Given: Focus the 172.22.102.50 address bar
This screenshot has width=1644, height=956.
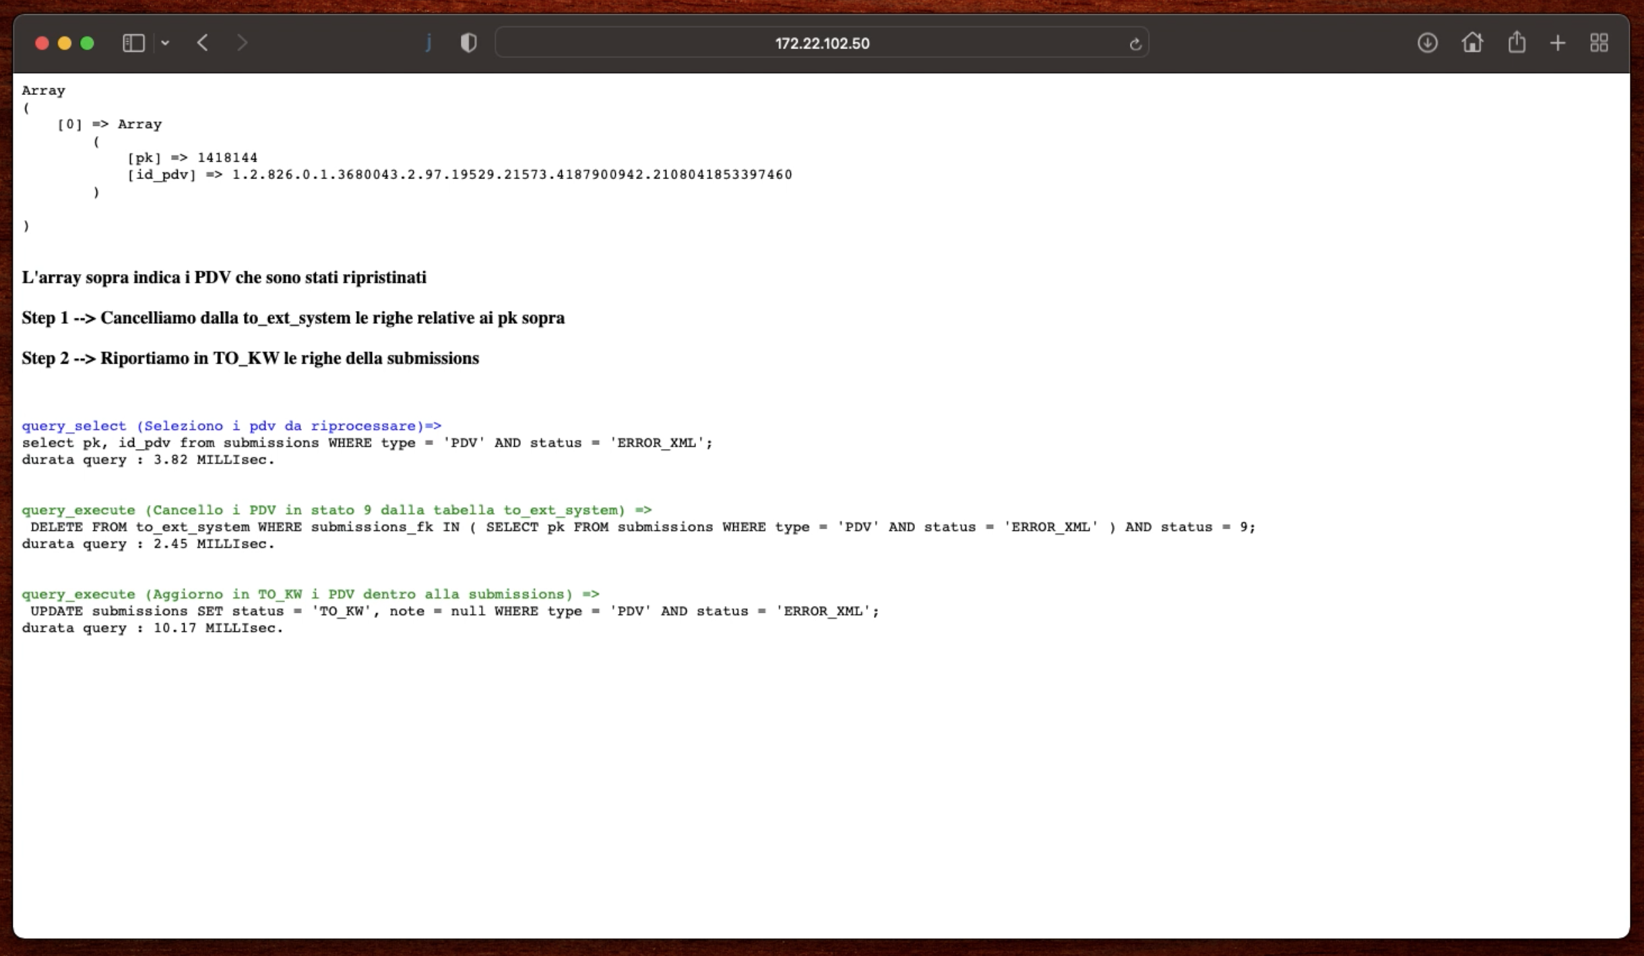Looking at the screenshot, I should pos(821,43).
